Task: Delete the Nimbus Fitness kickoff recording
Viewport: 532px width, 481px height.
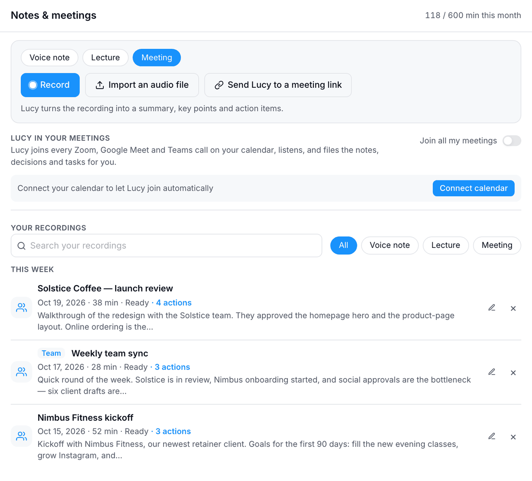Action: 513,437
